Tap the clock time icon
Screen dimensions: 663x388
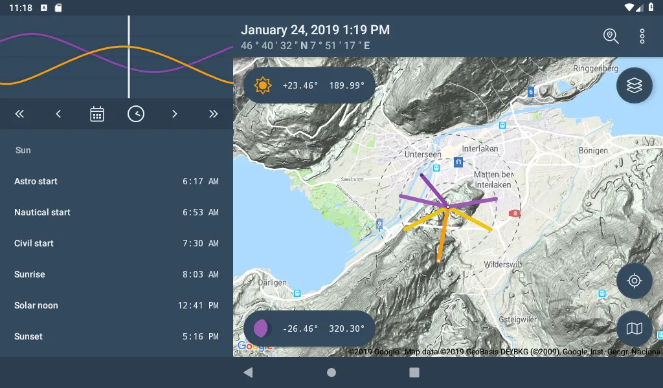(136, 114)
